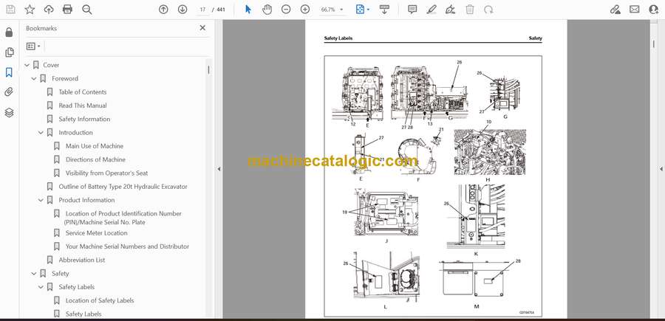Open the bookmarks options menu dropdown

point(33,46)
